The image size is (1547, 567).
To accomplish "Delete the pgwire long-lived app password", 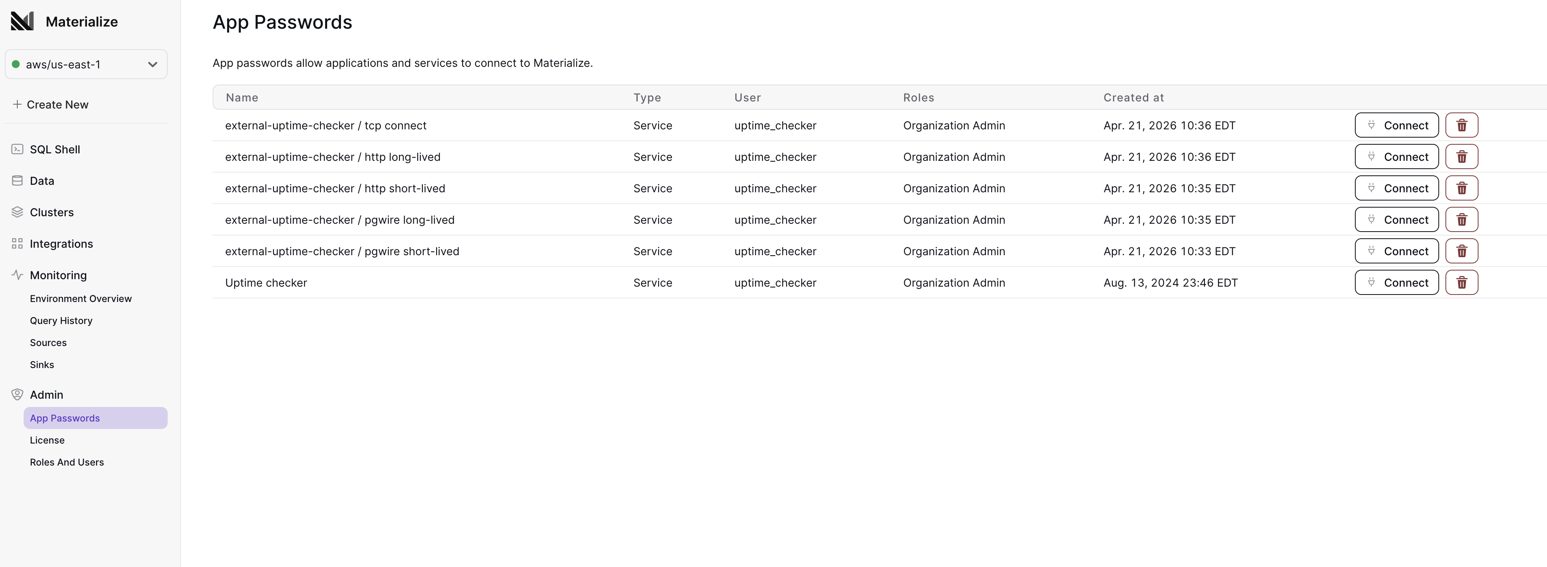I will (1461, 219).
